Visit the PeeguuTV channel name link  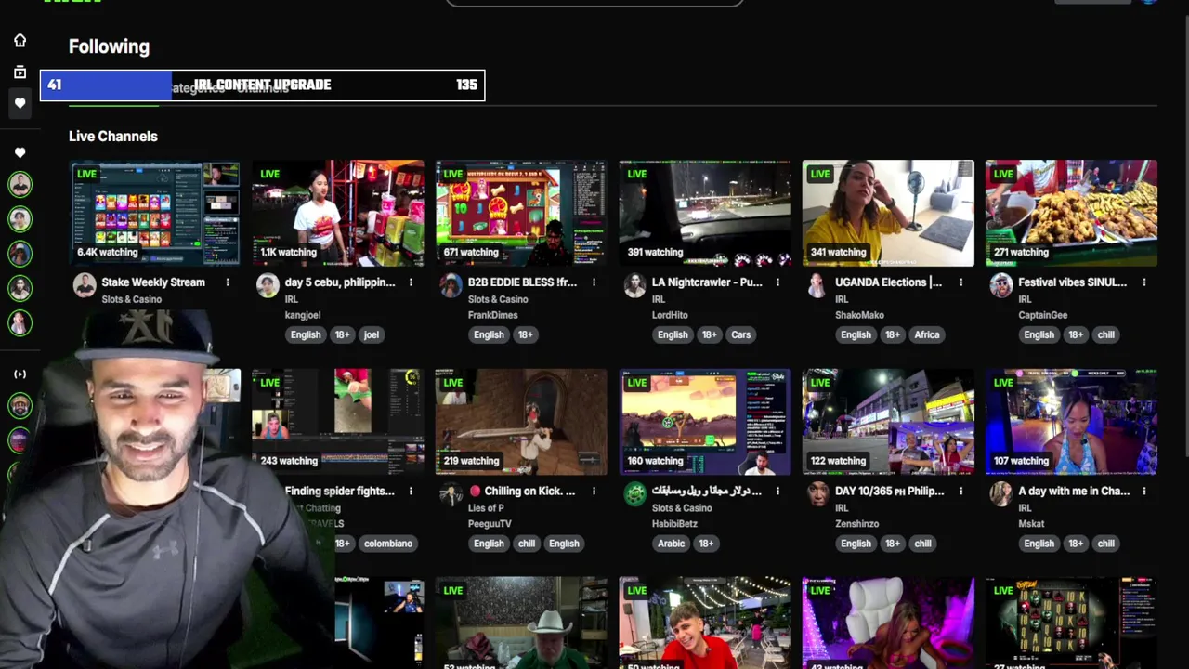(490, 524)
